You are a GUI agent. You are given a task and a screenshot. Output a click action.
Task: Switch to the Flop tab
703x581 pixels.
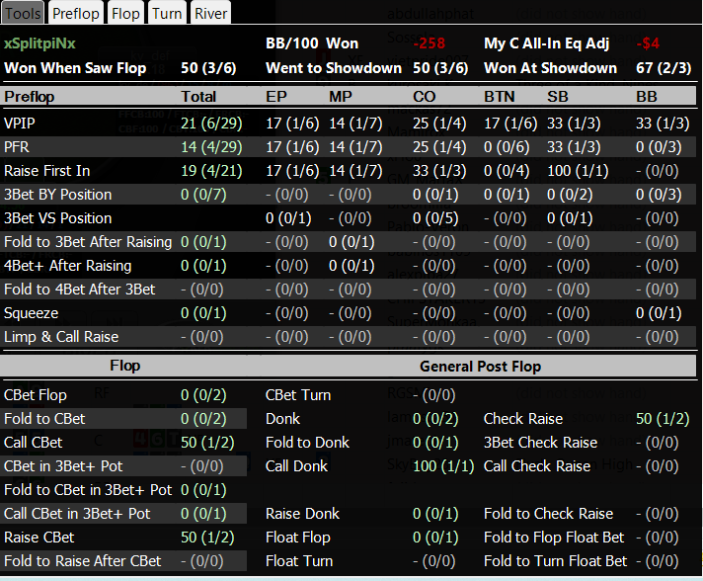(x=125, y=13)
